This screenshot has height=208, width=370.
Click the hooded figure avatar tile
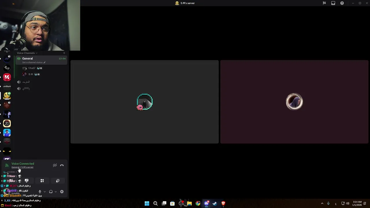tap(294, 102)
